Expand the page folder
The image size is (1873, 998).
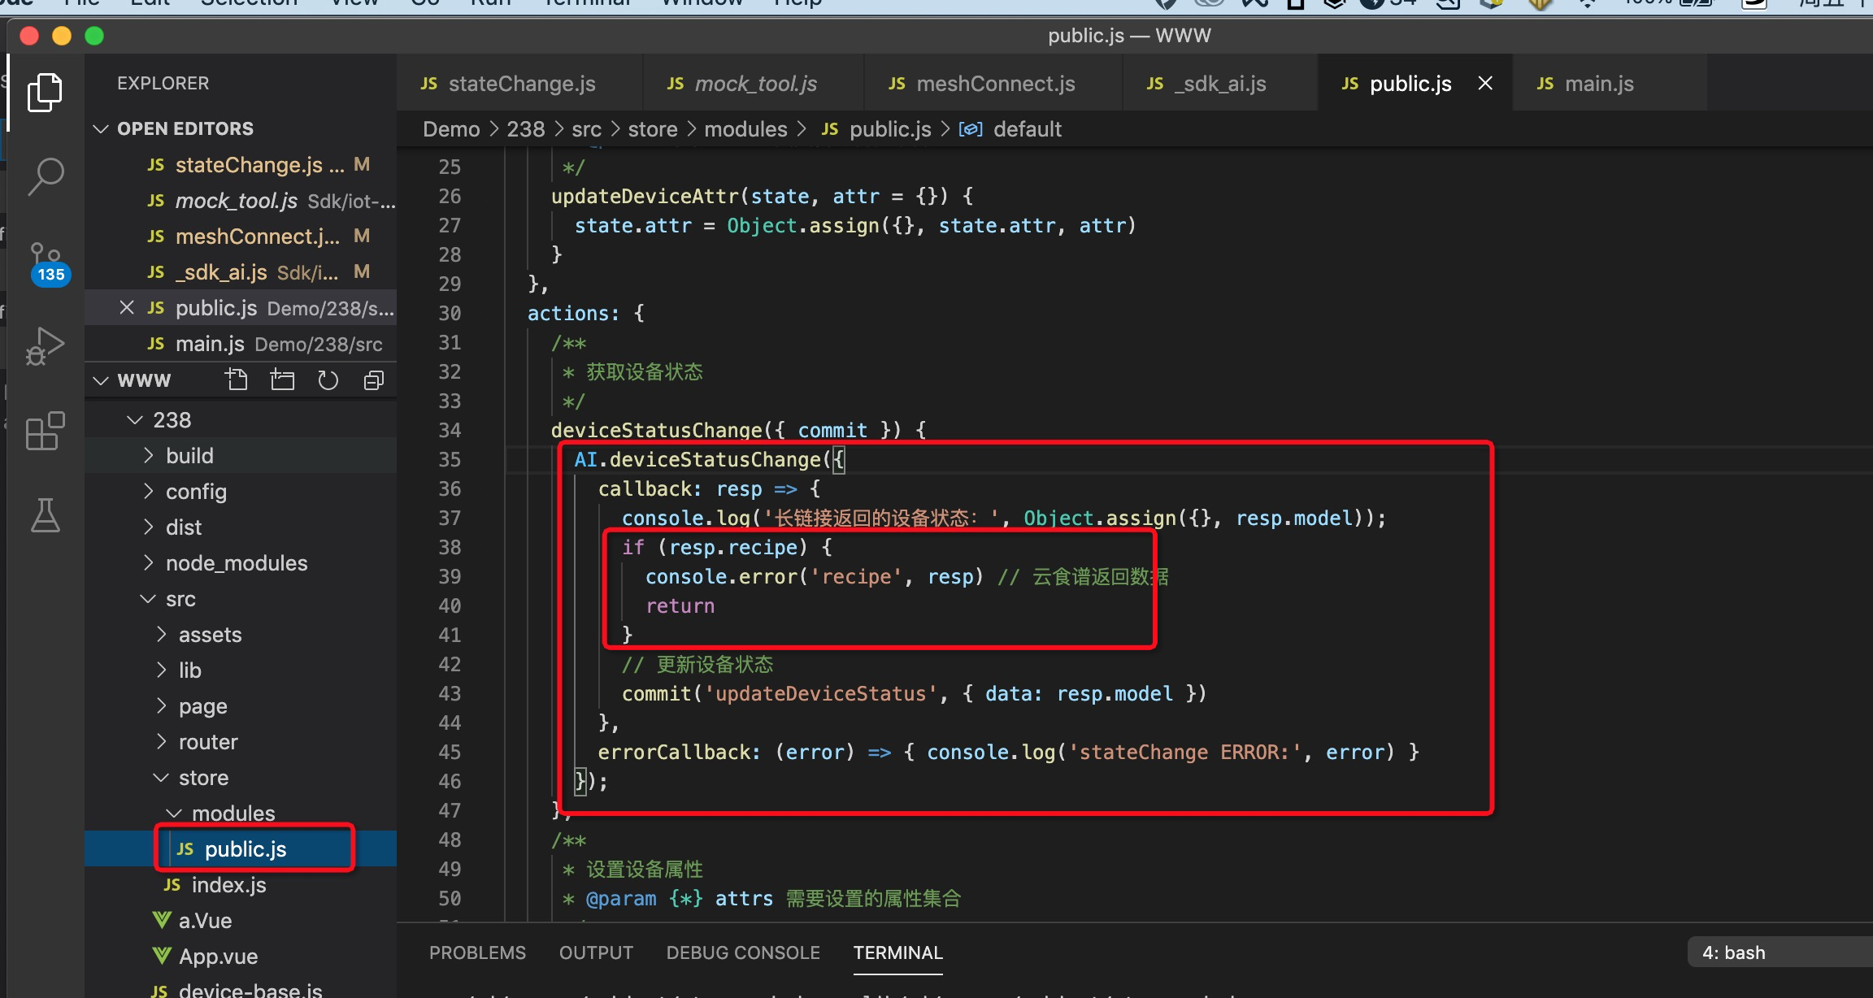click(161, 705)
